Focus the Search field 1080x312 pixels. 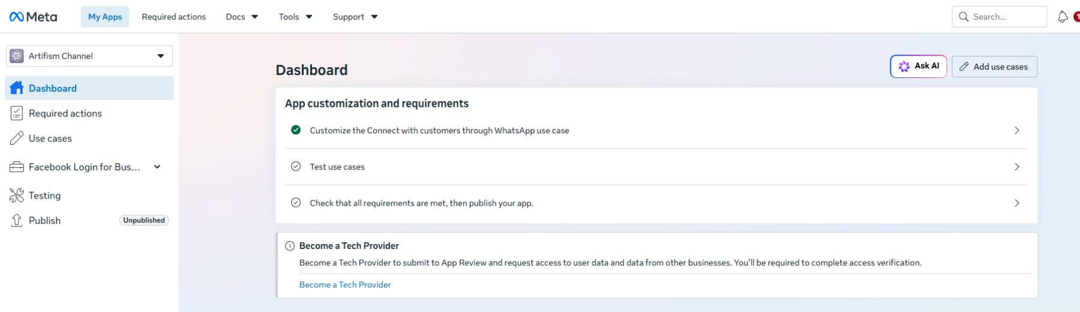[999, 17]
